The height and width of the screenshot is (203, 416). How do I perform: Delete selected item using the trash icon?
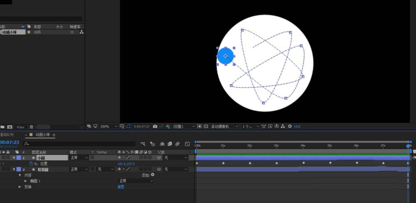click(31, 126)
